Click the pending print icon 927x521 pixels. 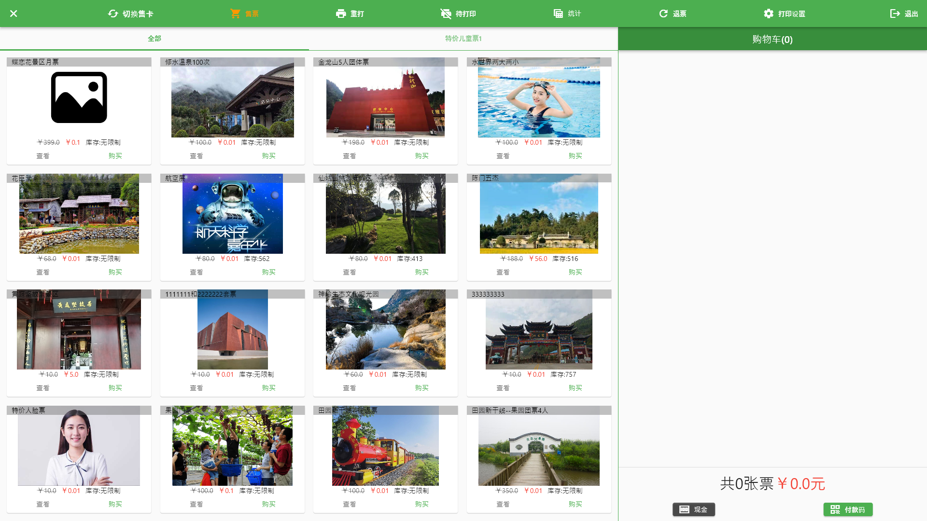click(446, 14)
